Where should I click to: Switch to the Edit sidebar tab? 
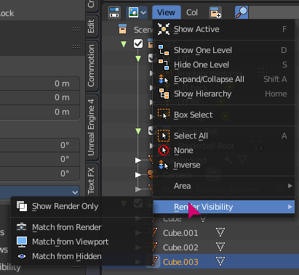(x=92, y=26)
